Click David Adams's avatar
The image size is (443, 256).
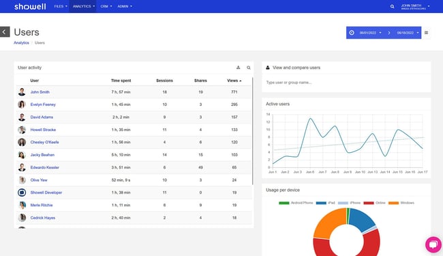click(22, 117)
